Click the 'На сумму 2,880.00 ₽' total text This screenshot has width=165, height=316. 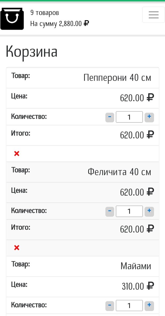[59, 24]
